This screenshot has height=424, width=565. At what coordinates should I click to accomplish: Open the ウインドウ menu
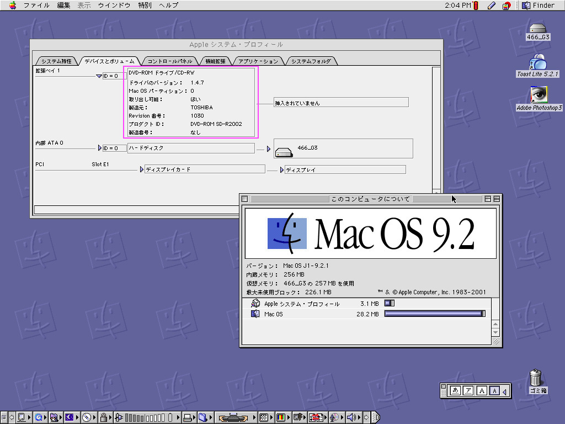pos(114,5)
